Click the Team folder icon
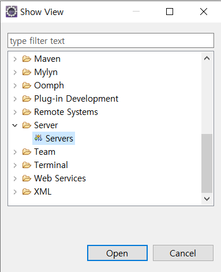Image resolution: width=221 pixels, height=272 pixels. (27, 152)
